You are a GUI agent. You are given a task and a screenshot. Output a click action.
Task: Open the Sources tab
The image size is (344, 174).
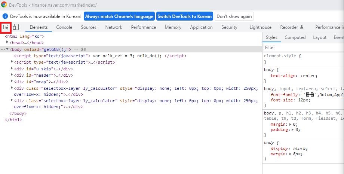(x=89, y=27)
